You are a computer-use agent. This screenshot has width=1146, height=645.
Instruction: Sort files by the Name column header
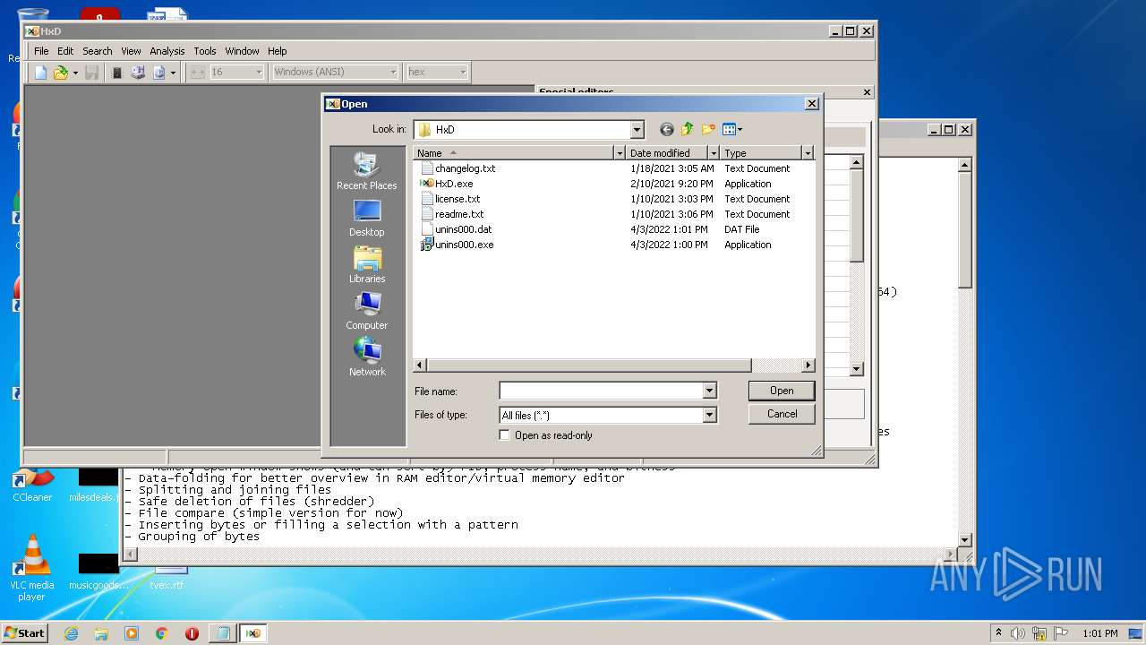click(513, 153)
